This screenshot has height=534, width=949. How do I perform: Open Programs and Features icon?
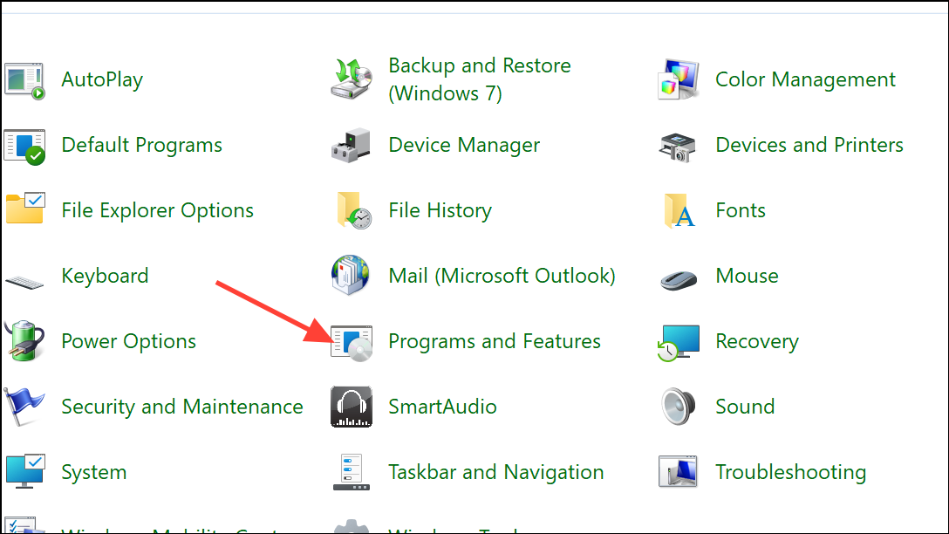(352, 343)
